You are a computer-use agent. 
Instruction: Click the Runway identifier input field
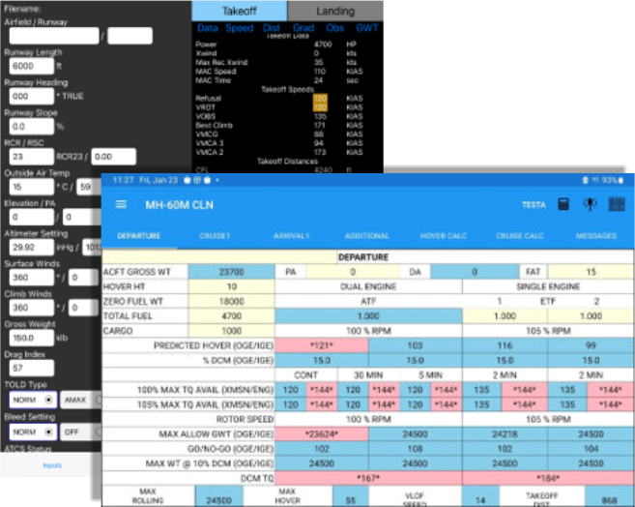coord(130,36)
